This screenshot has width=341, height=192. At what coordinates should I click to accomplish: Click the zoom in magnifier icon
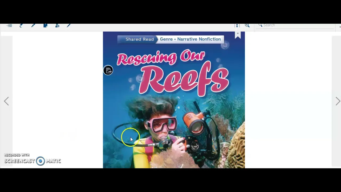(247, 25)
